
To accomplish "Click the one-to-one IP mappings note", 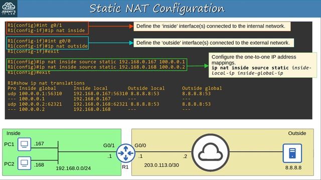I will pyautogui.click(x=262, y=65).
